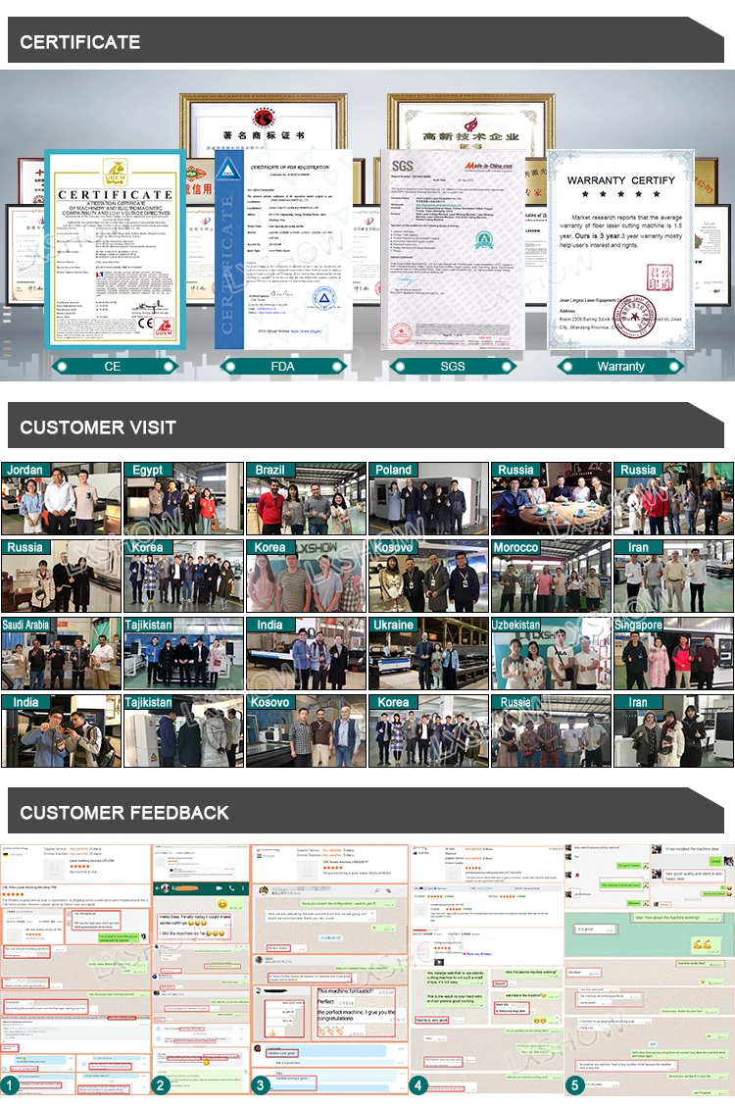Open the Warranty Certify document image

[x=620, y=249]
